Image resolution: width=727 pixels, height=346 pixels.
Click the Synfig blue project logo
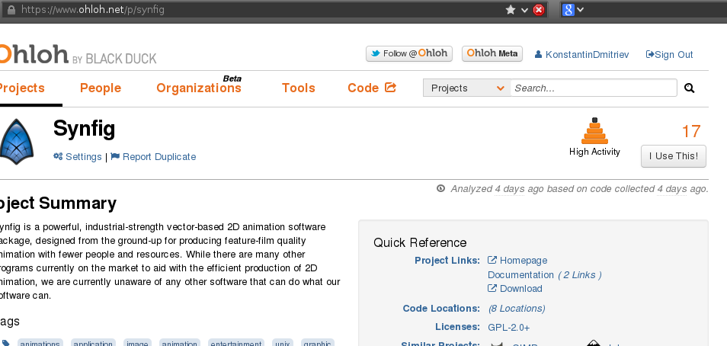point(16,142)
